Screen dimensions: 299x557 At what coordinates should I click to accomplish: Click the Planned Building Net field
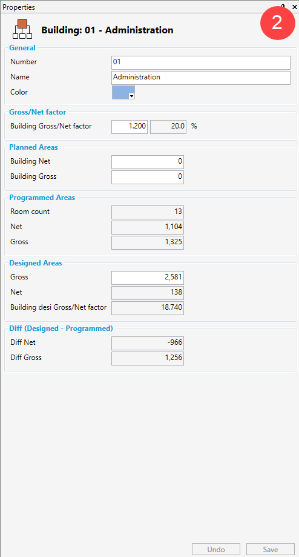click(x=148, y=162)
